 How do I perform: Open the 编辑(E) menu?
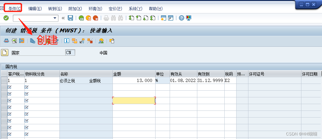click(x=35, y=9)
